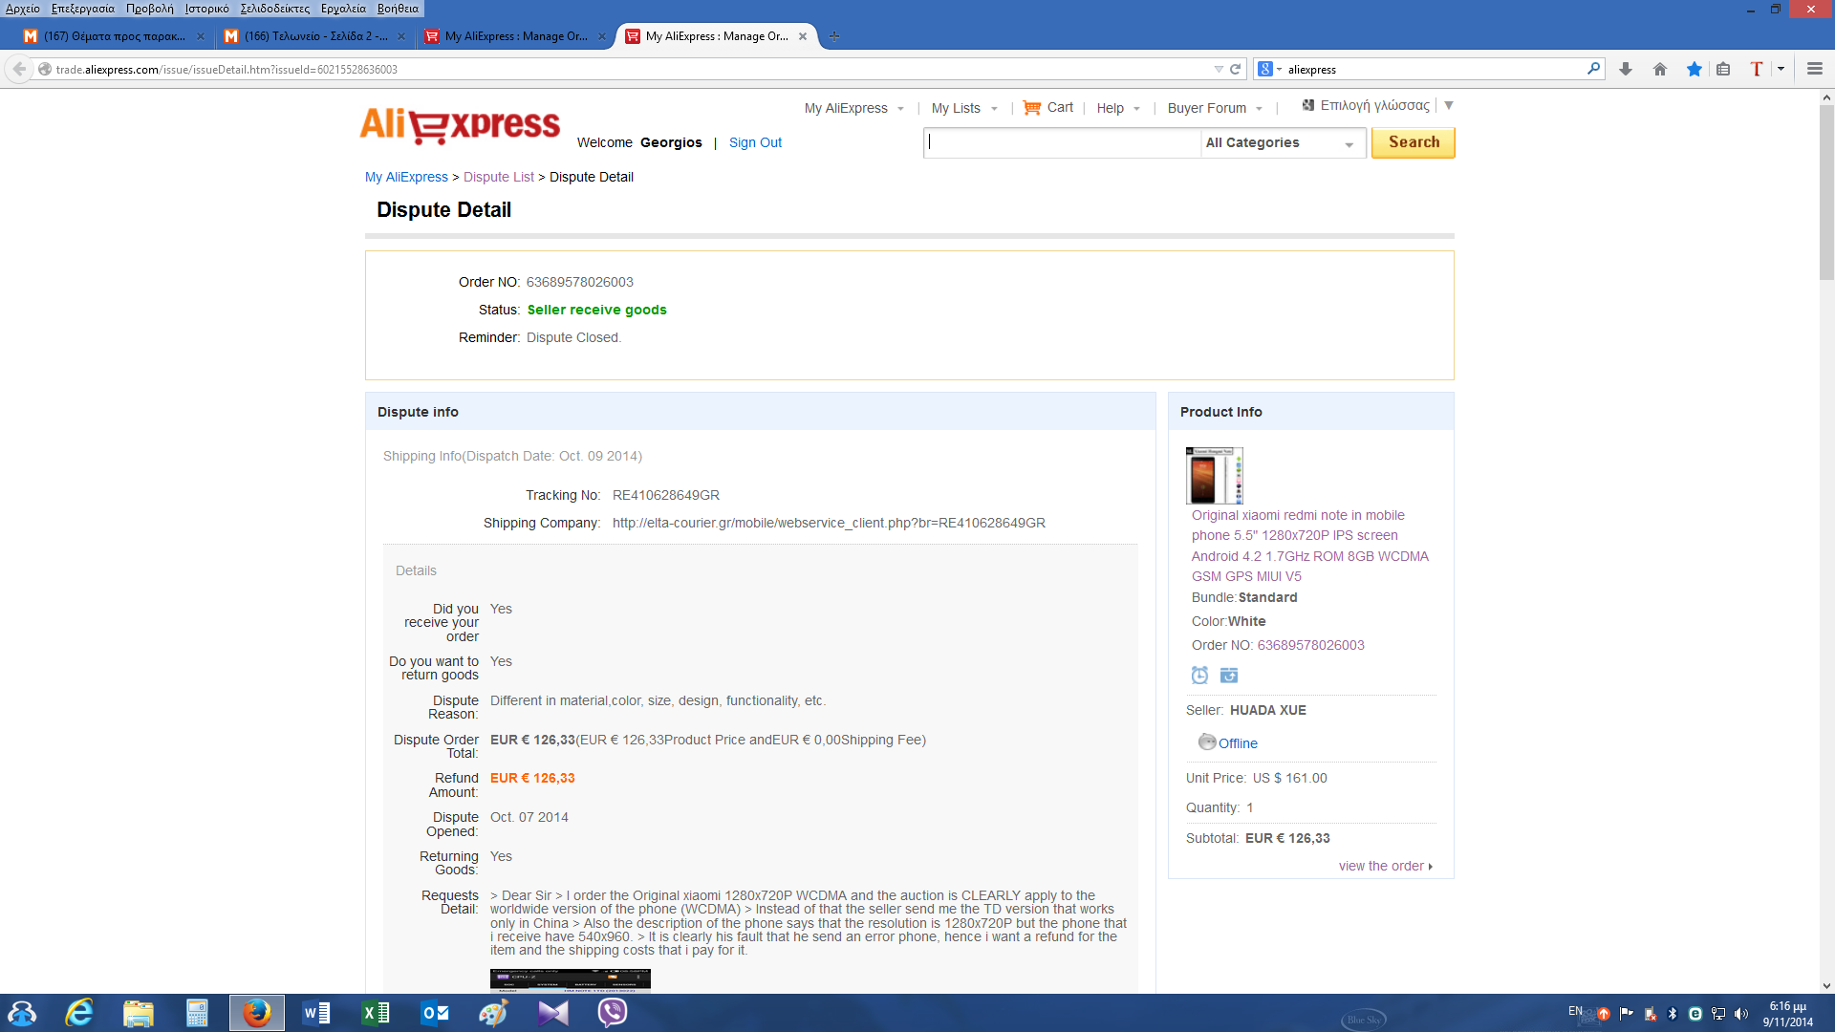This screenshot has height=1032, width=1835.
Task: Open the Firefox hamburger menu
Action: pyautogui.click(x=1814, y=69)
